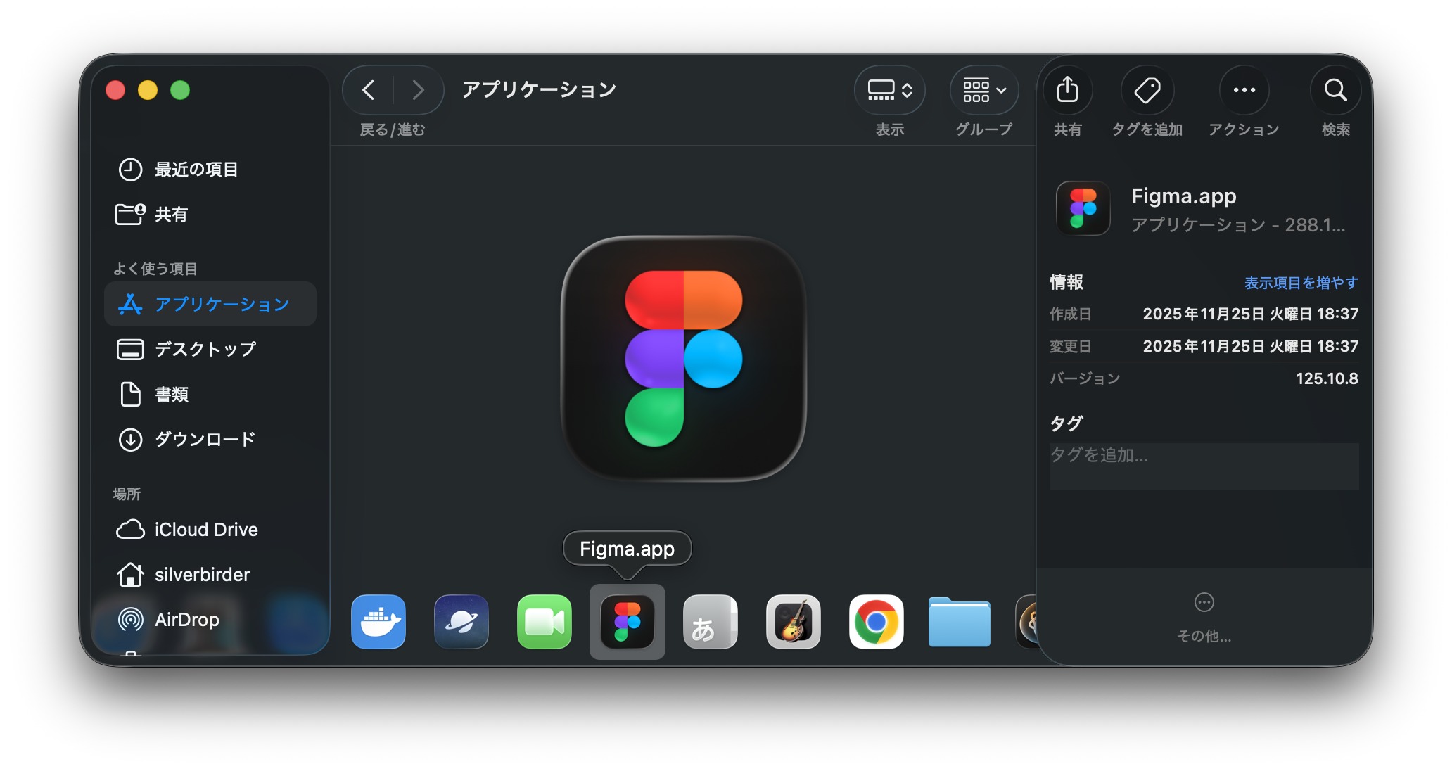1452x771 pixels.
Task: Open the 共有 share icon in the preview pane
Action: [x=1068, y=90]
